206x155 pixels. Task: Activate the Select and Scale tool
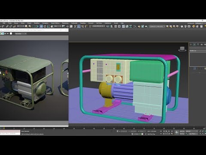coord(48,26)
